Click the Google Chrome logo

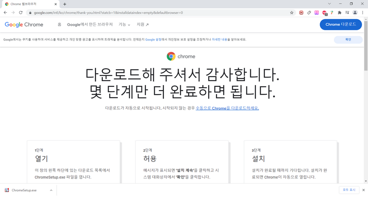24,24
